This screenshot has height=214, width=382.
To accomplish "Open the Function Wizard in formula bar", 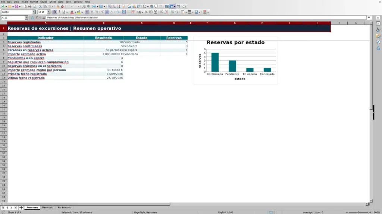I will point(32,18).
